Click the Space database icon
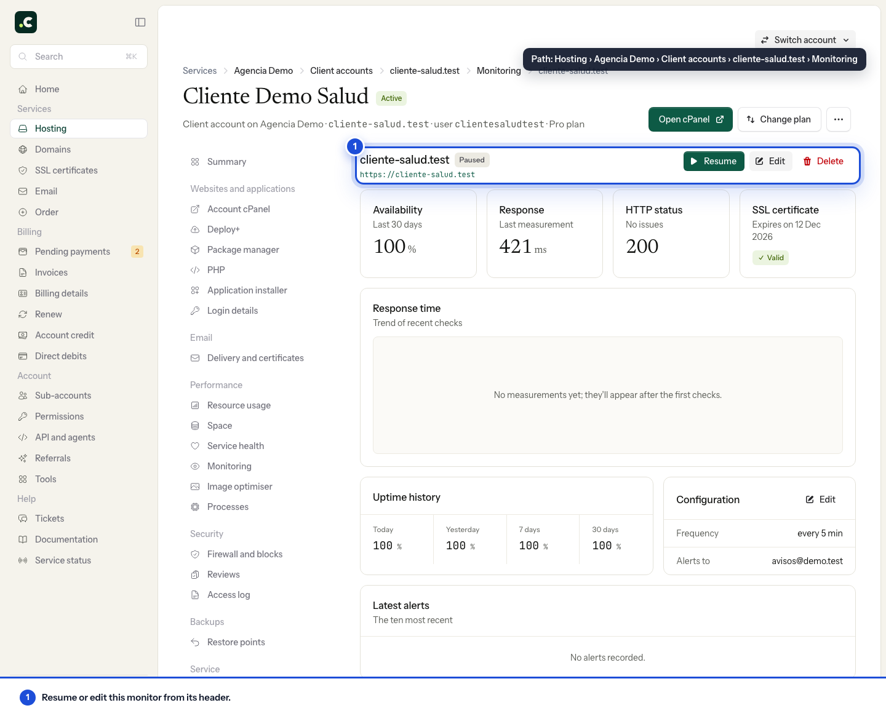The image size is (886, 716). 195,426
